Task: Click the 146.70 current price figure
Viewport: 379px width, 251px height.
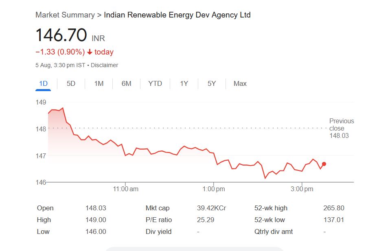Action: (x=61, y=35)
